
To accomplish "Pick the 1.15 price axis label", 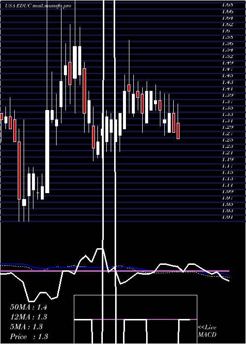I will [x=227, y=172].
